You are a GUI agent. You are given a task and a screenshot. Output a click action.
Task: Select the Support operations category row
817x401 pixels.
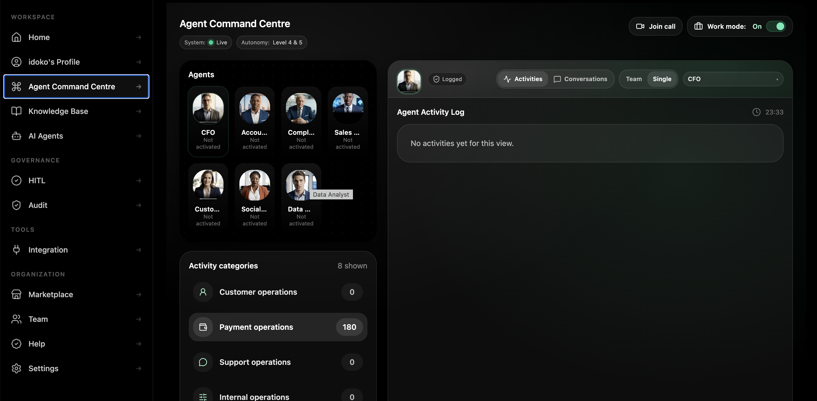click(x=278, y=362)
